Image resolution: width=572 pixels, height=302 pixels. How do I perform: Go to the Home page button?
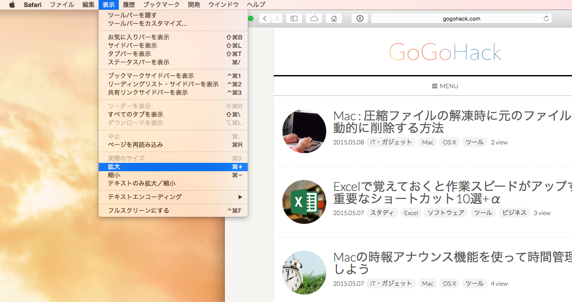tap(334, 18)
